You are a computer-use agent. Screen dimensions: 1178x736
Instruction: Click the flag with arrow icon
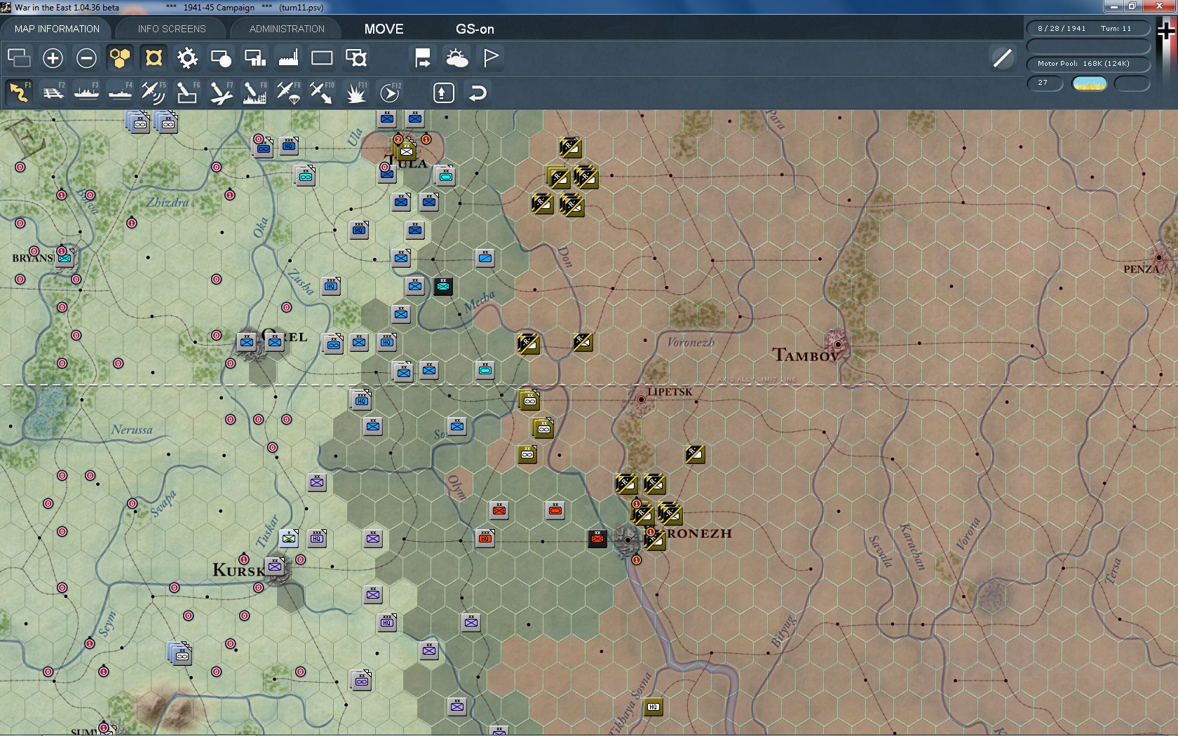(x=423, y=57)
